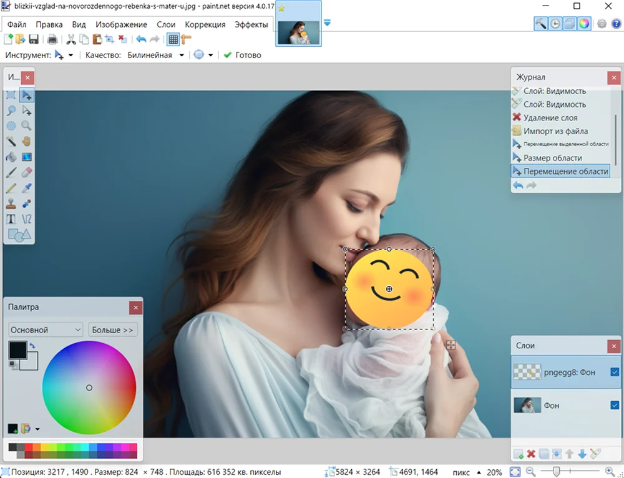Click the Save floppy disk icon
This screenshot has height=478, width=624.
pos(34,39)
